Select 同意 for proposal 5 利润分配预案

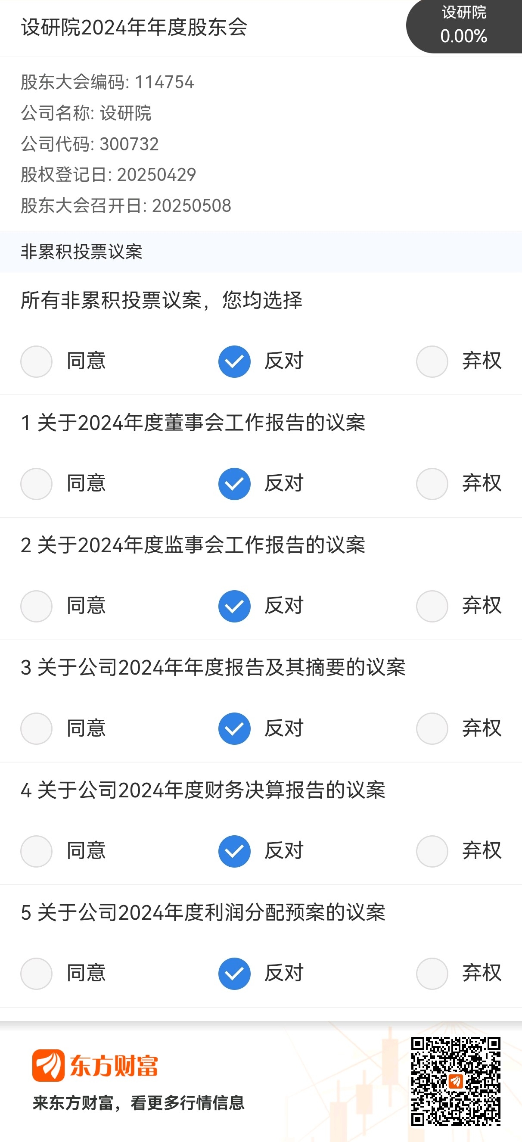coord(36,974)
